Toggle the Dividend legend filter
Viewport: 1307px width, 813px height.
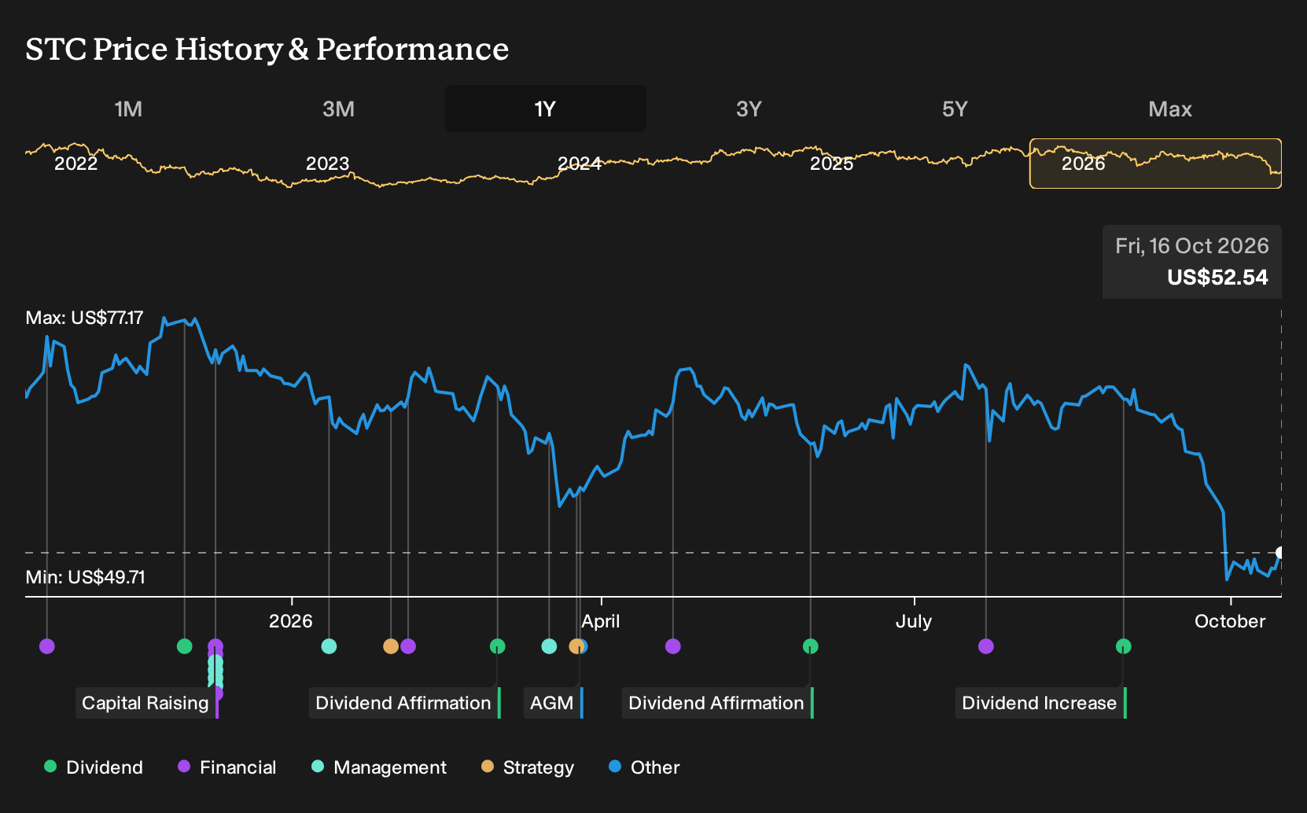94,767
